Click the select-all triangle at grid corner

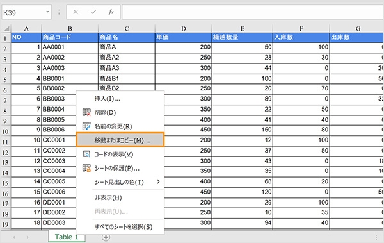click(6, 29)
